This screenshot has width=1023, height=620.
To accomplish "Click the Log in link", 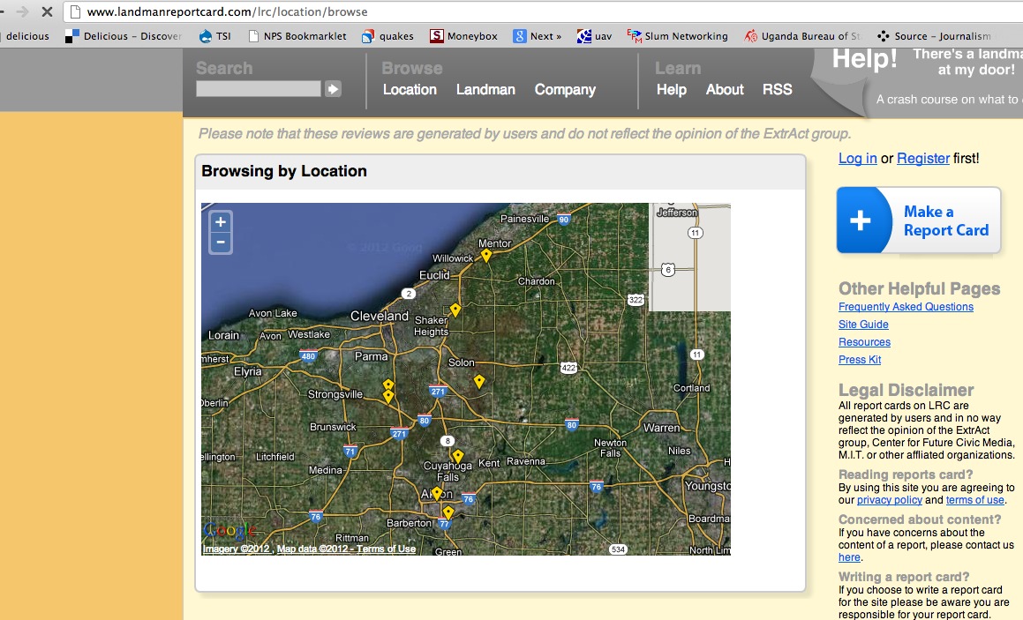I will [x=857, y=159].
